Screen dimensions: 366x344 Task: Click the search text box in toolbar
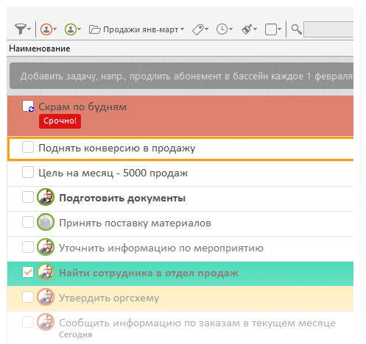(x=328, y=29)
